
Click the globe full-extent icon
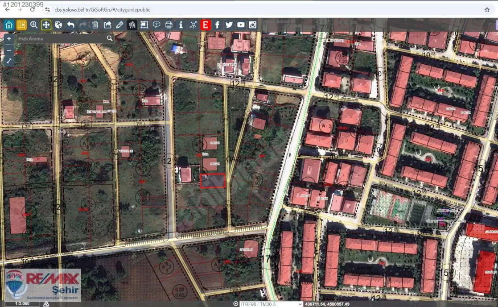coord(58,25)
